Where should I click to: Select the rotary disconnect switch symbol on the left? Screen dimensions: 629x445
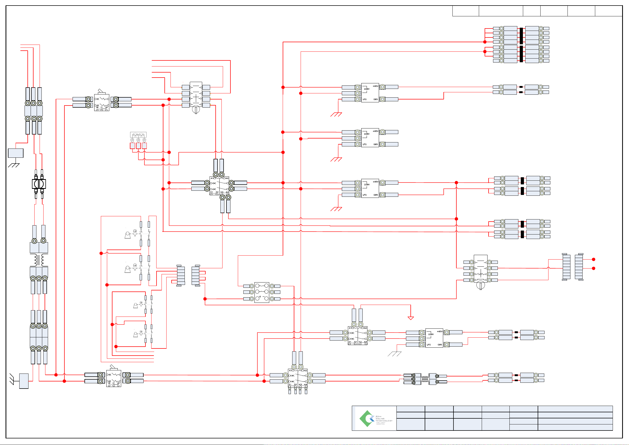[x=39, y=184]
